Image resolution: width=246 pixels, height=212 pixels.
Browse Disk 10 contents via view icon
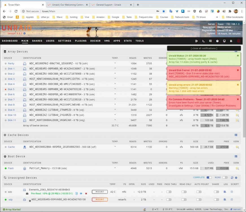pyautogui.click(x=237, y=115)
